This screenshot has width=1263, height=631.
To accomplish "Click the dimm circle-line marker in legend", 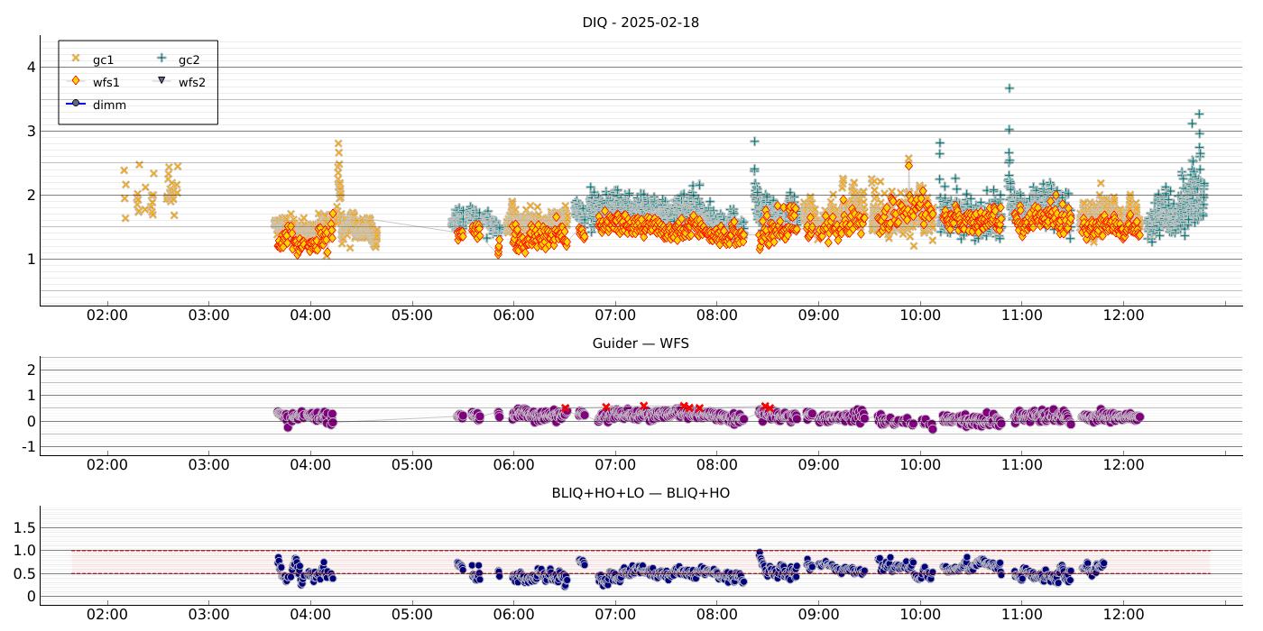I will click(x=76, y=104).
